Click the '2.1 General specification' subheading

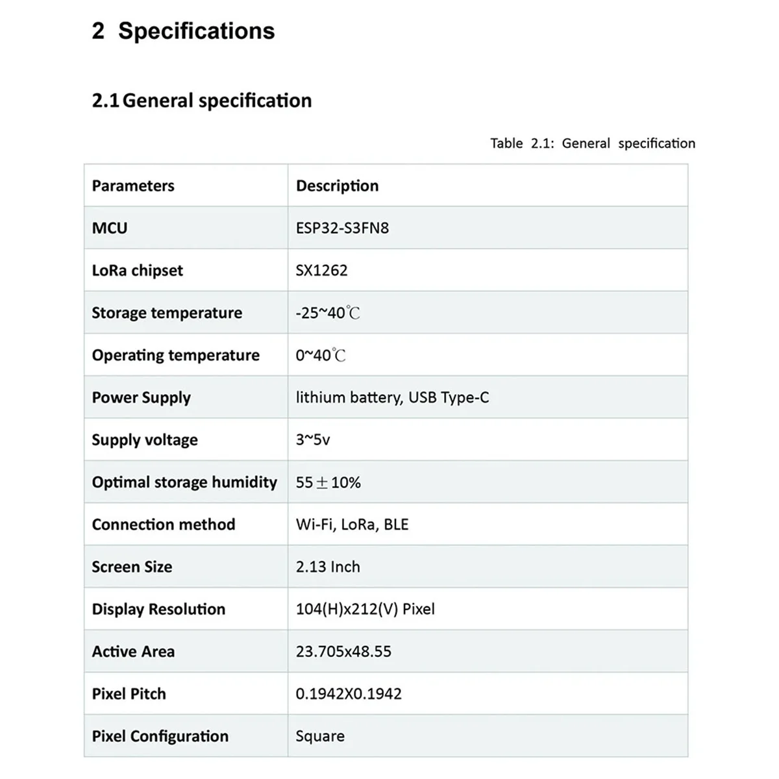[x=202, y=101]
